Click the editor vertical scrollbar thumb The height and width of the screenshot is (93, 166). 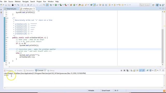(163, 46)
